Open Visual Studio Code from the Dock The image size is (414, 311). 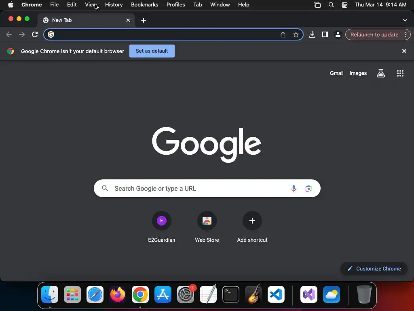276,294
